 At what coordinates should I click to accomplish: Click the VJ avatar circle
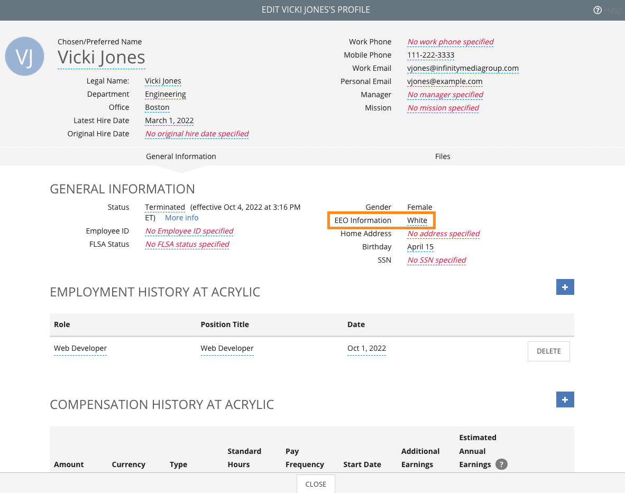[24, 56]
